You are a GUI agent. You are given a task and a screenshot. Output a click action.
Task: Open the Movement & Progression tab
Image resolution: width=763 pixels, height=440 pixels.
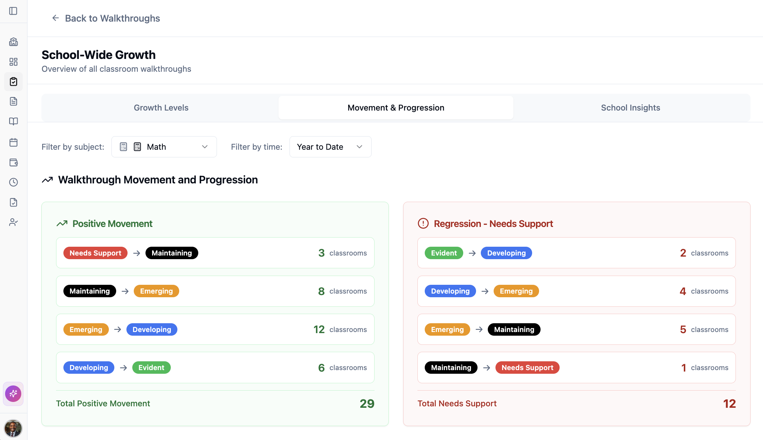[395, 107]
